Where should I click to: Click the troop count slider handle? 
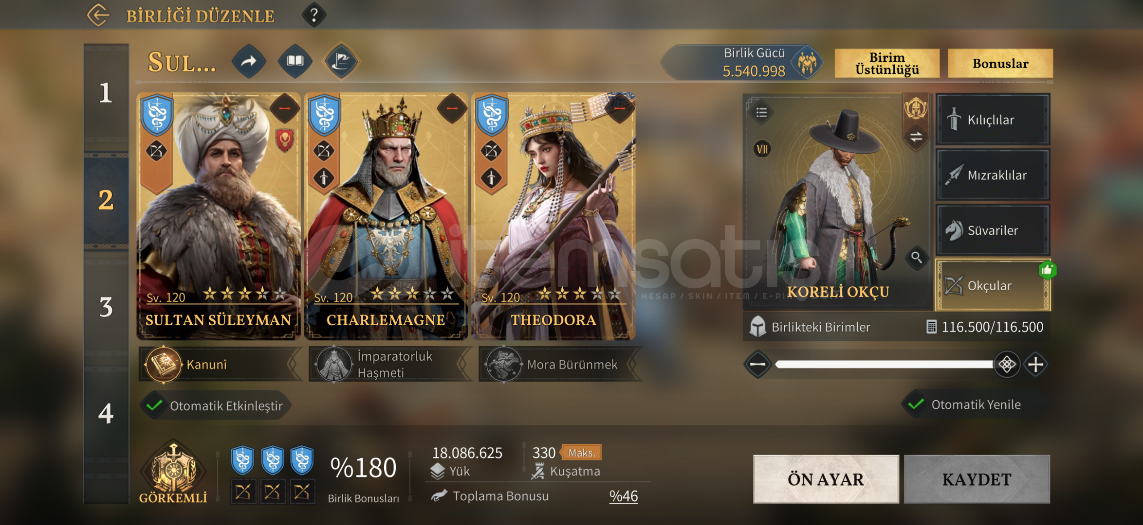tap(1007, 364)
